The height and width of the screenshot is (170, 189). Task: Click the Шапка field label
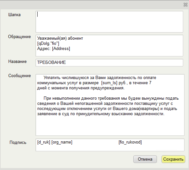tap(14, 15)
